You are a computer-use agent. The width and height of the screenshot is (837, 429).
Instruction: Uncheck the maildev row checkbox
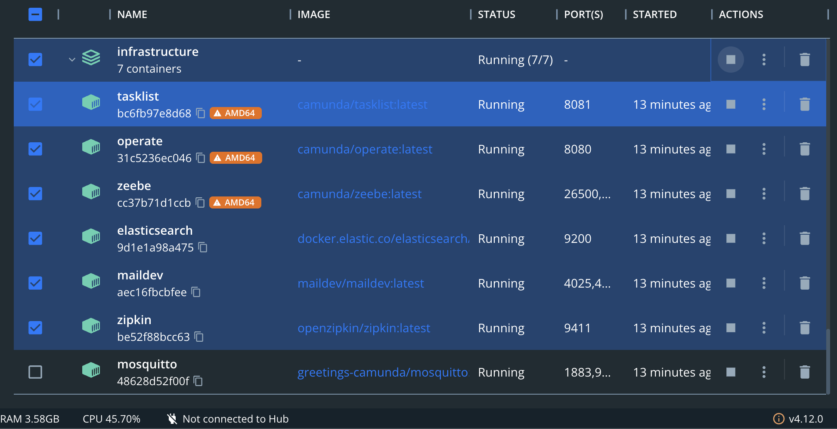click(35, 283)
